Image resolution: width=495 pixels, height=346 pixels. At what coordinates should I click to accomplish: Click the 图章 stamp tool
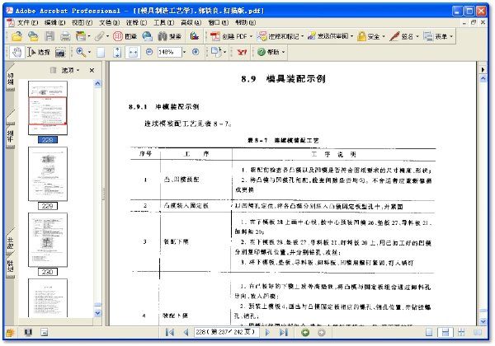pos(125,36)
